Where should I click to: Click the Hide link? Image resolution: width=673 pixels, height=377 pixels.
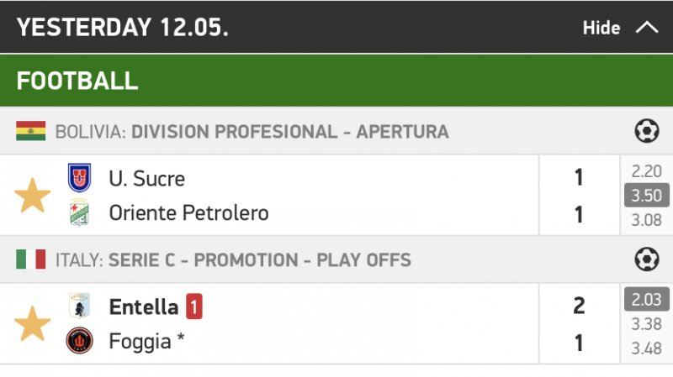601,28
